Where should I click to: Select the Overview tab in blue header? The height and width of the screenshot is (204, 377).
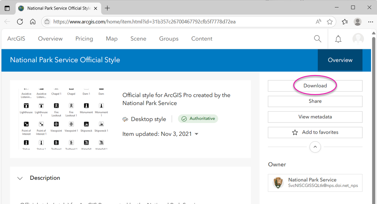(x=340, y=60)
